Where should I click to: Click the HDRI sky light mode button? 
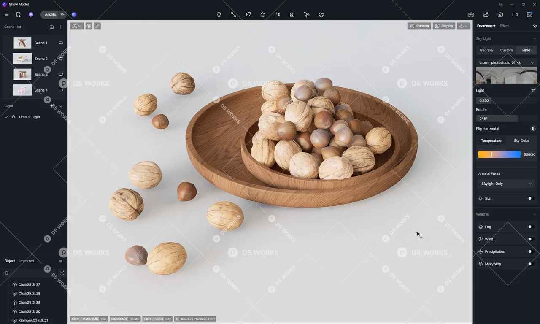pos(526,50)
